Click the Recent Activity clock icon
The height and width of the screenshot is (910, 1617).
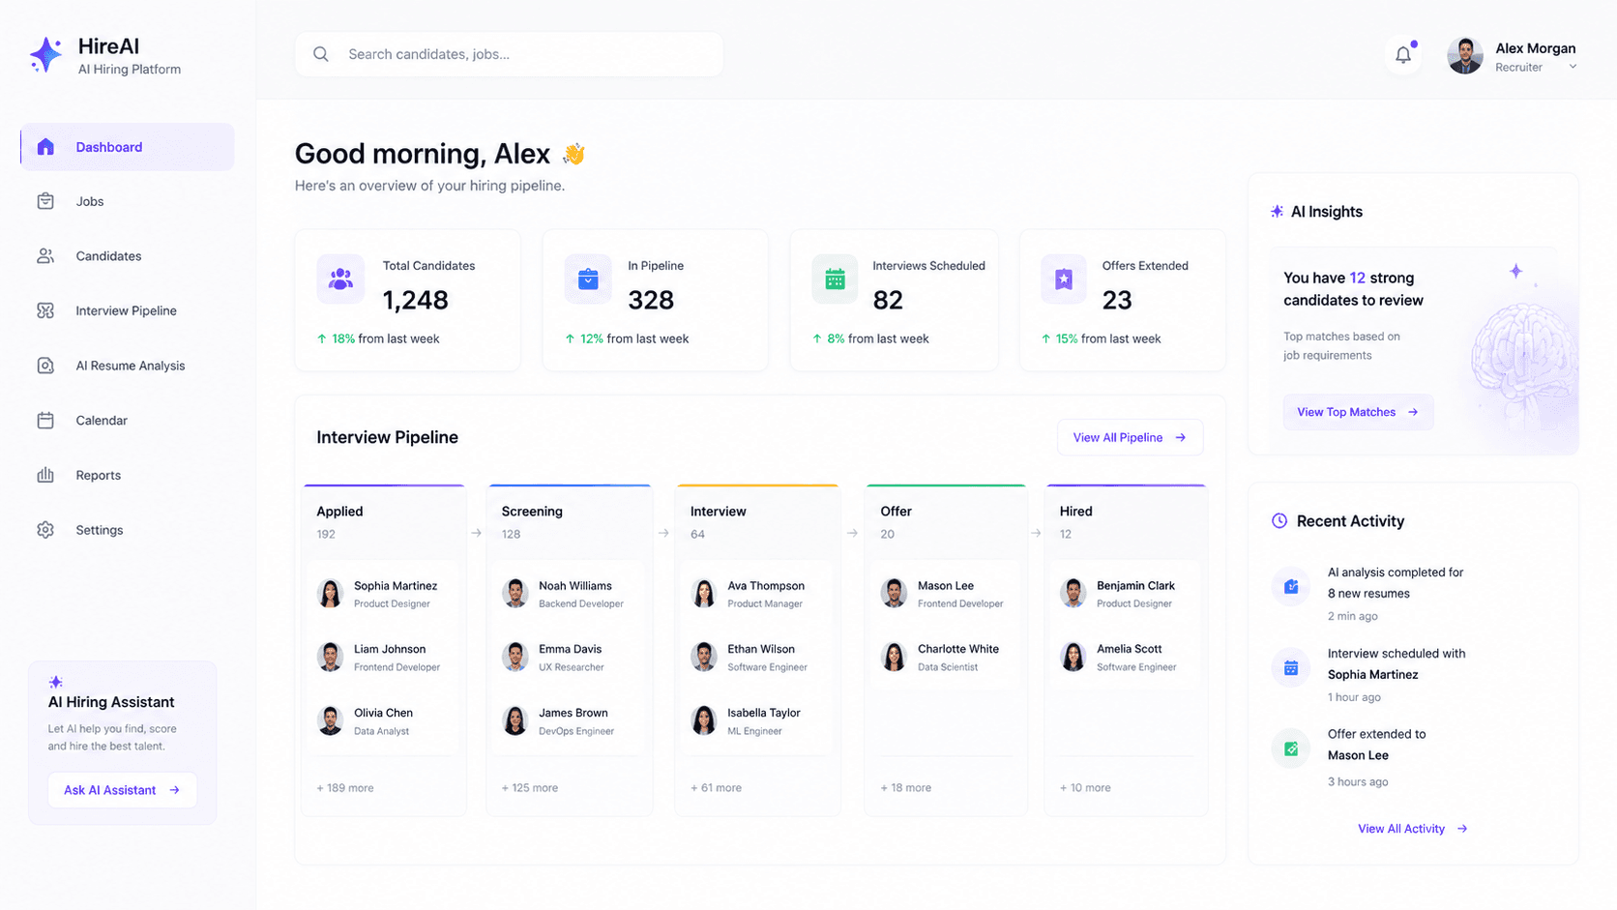[x=1279, y=521]
